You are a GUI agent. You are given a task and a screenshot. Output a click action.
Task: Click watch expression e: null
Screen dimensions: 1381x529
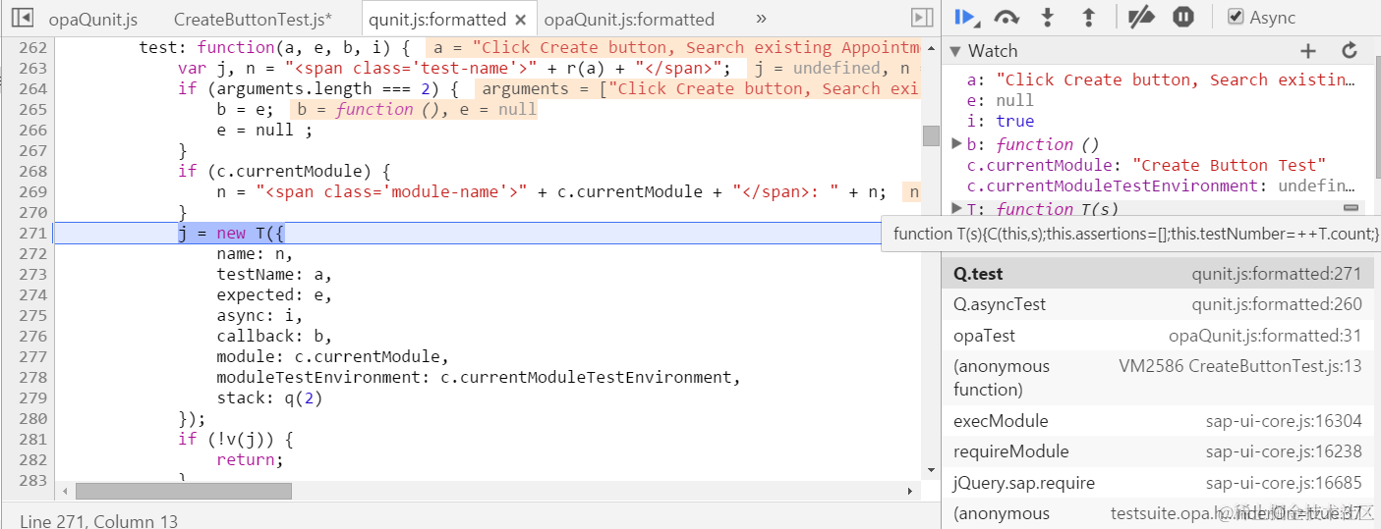(1001, 100)
